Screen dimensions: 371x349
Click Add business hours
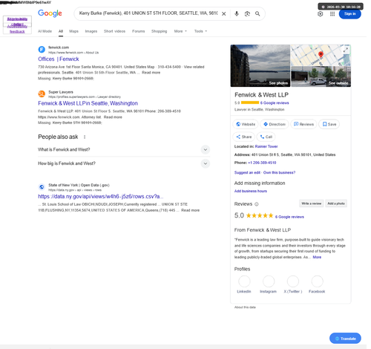pyautogui.click(x=251, y=191)
